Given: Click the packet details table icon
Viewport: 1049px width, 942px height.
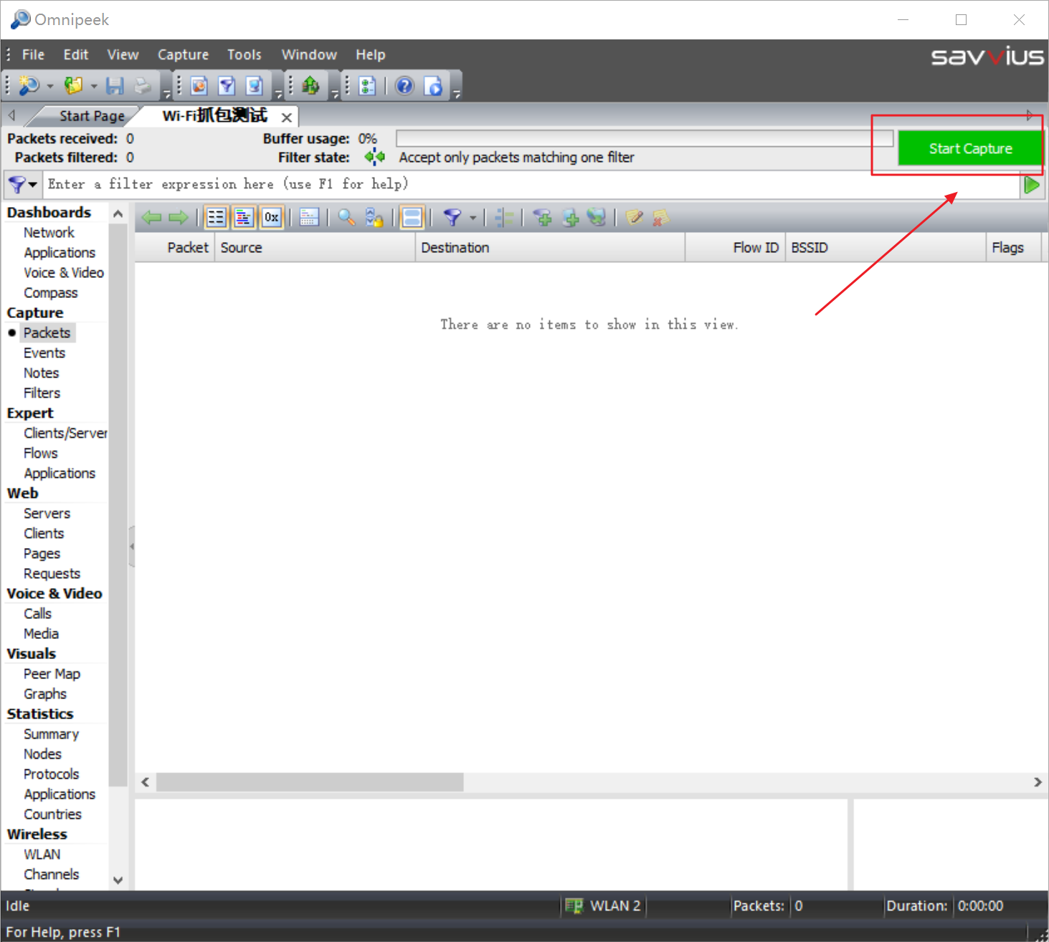Looking at the screenshot, I should coord(309,218).
